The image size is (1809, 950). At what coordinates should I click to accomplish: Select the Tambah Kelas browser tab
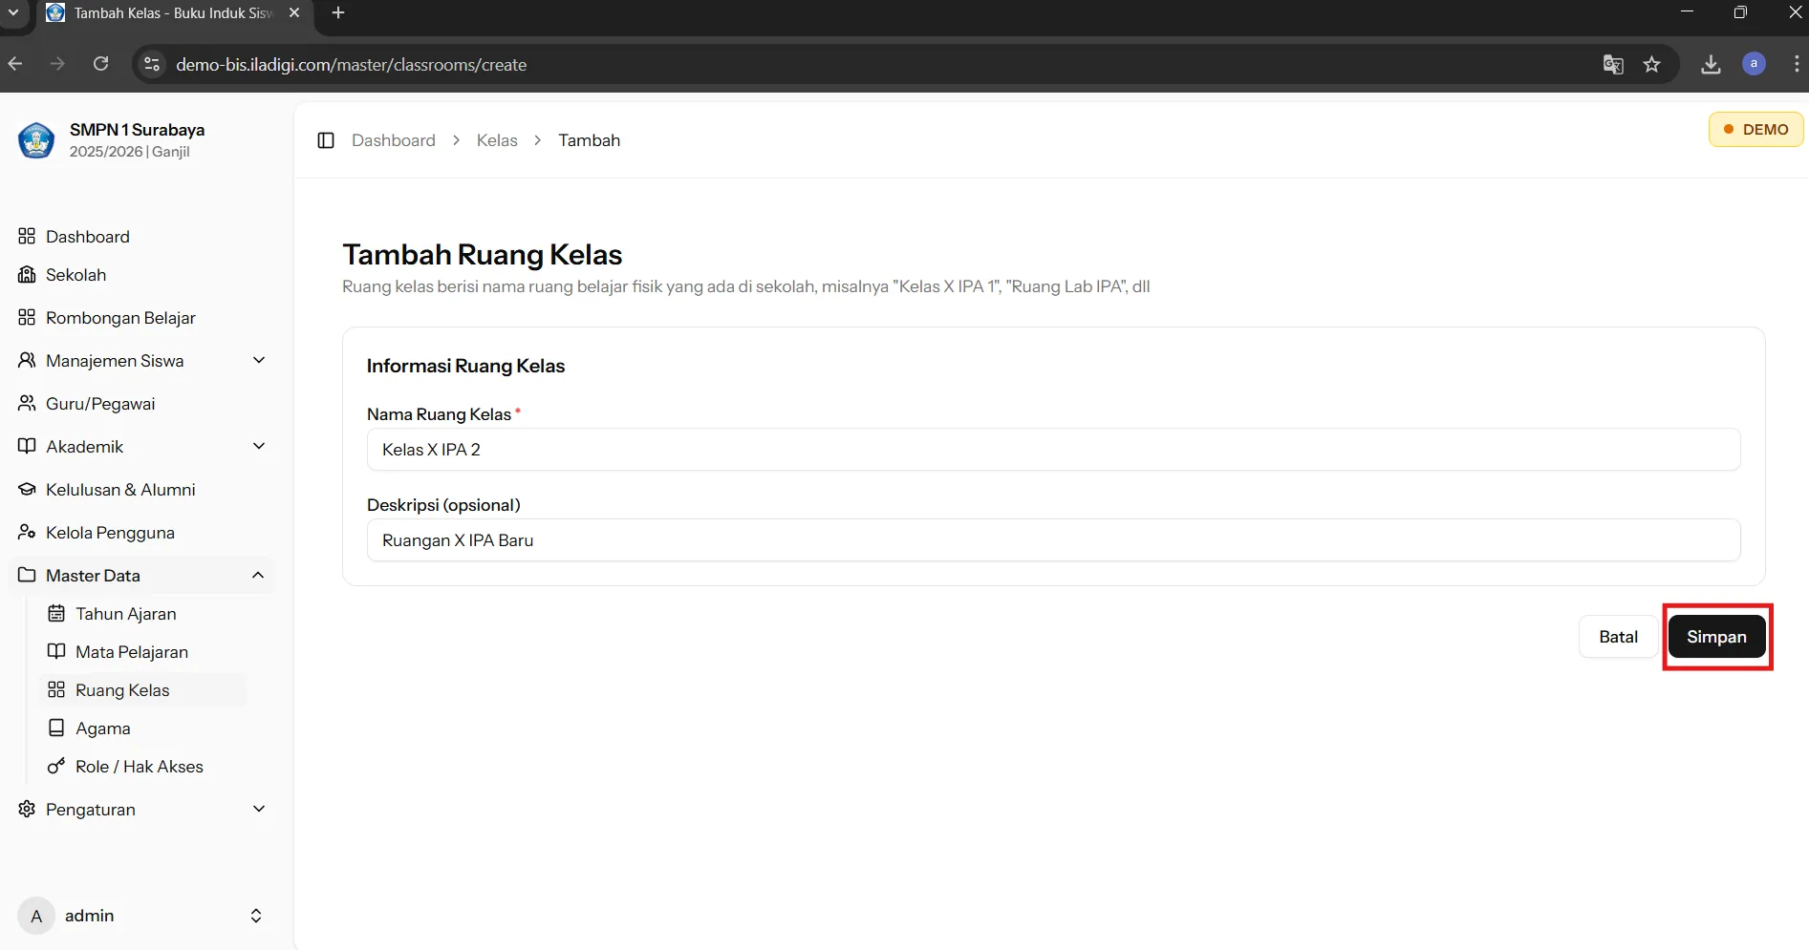pos(173,13)
